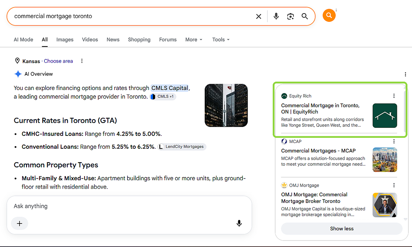Click the location pin icon beside Kansas
Viewport: 412px width, 247px height.
click(x=17, y=61)
